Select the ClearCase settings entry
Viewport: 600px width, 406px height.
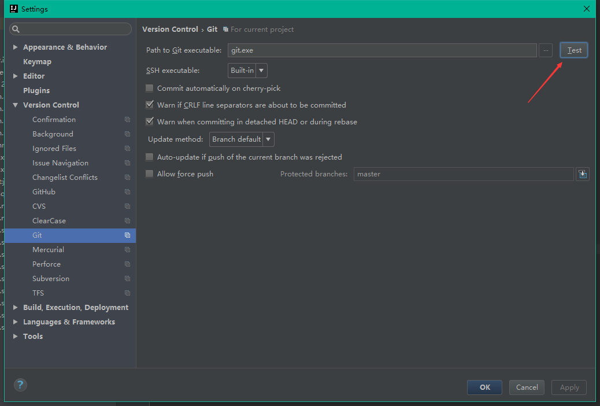[x=49, y=220]
